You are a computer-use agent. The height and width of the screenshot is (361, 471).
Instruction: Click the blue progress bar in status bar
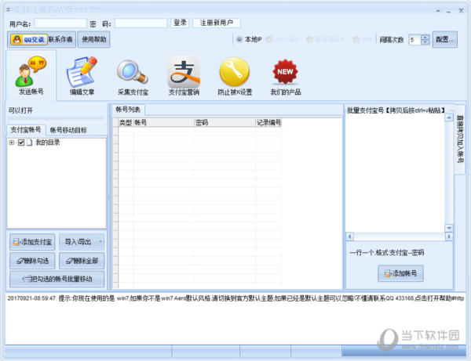[x=403, y=351]
